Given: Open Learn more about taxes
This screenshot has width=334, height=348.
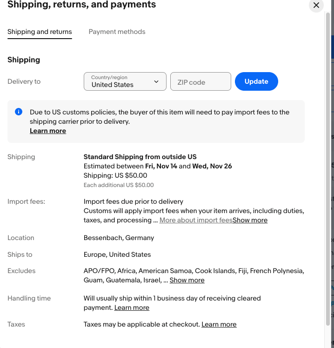Looking at the screenshot, I should [219, 324].
